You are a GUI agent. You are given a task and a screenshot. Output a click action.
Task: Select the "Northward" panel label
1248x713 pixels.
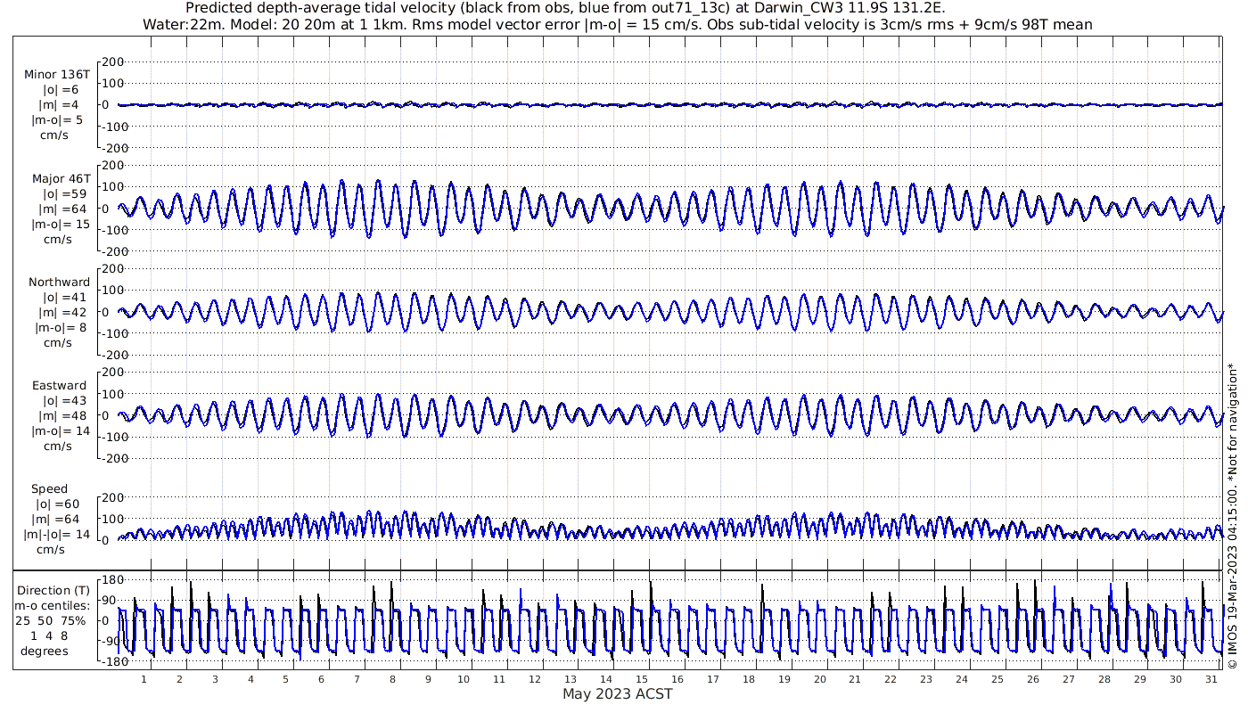tap(59, 283)
